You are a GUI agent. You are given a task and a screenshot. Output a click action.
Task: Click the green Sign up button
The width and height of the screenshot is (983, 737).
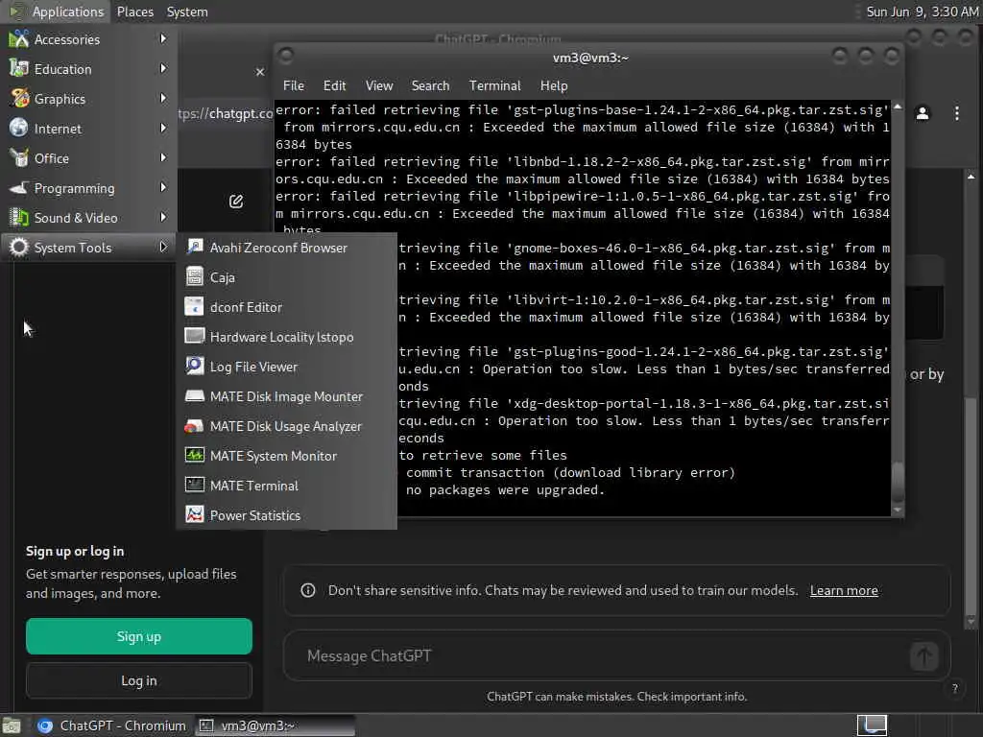[x=139, y=637]
